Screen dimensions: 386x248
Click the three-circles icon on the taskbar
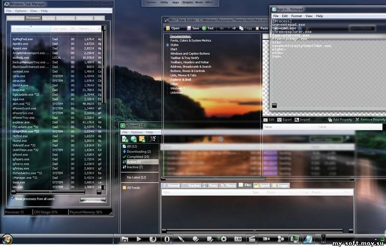tap(280, 239)
